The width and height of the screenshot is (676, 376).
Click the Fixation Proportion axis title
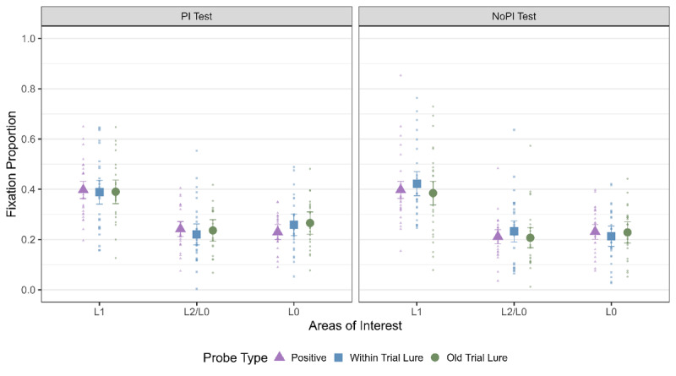click(11, 164)
